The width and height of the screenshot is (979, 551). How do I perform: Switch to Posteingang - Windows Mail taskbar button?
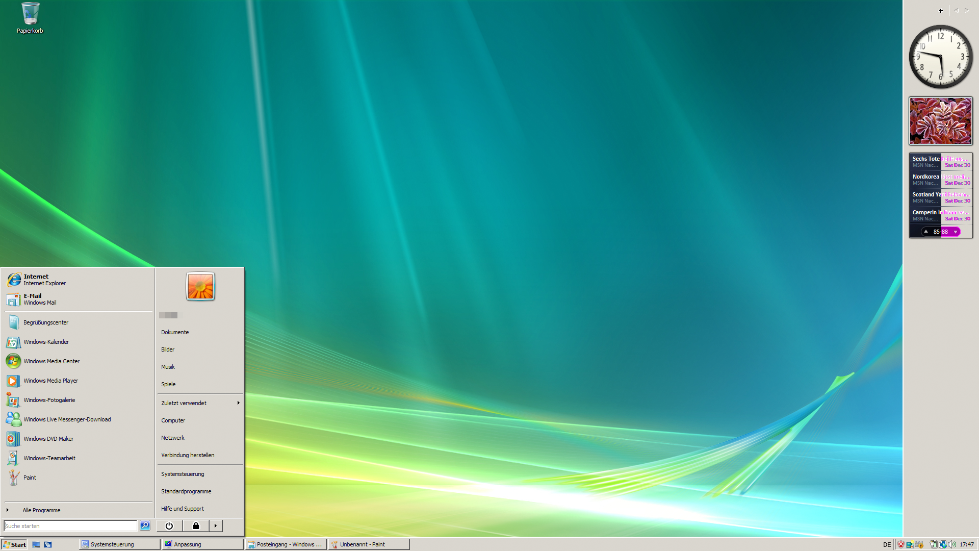pos(286,544)
